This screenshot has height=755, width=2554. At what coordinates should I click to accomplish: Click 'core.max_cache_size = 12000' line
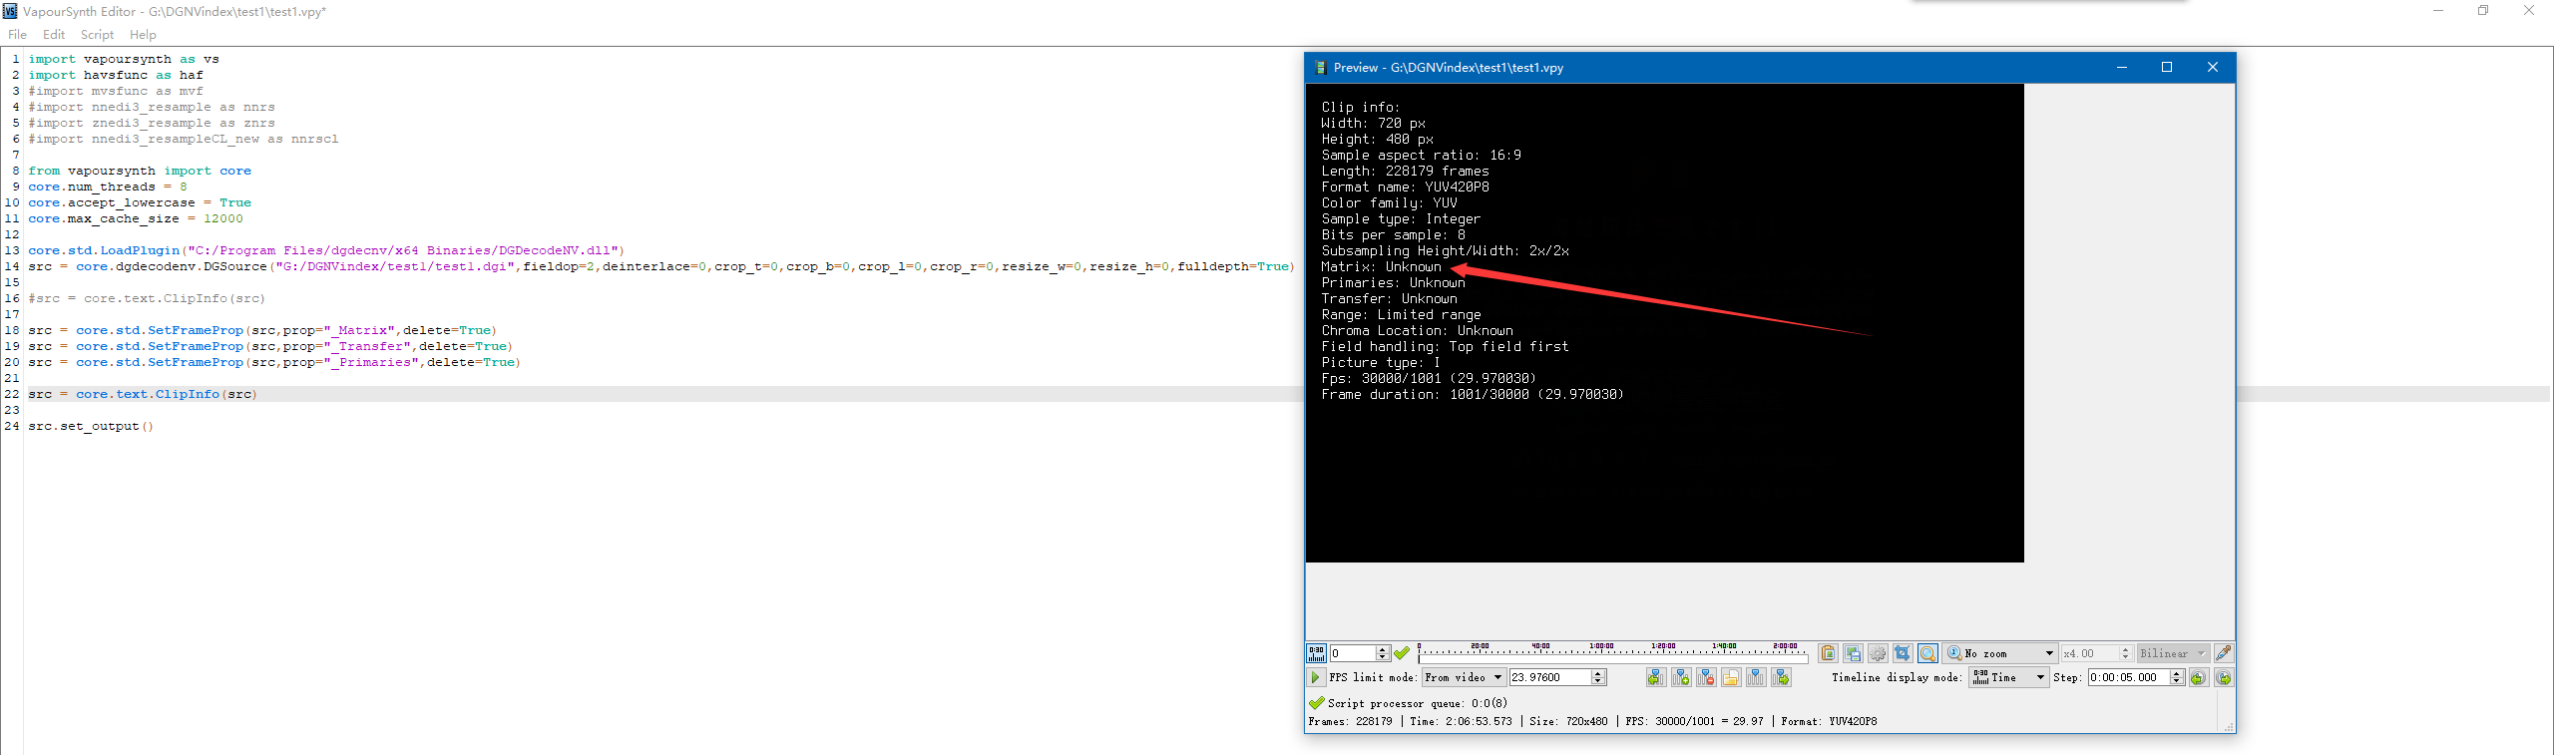pos(136,218)
